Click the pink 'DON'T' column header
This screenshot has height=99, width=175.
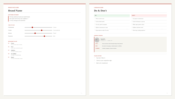[x=149, y=16]
